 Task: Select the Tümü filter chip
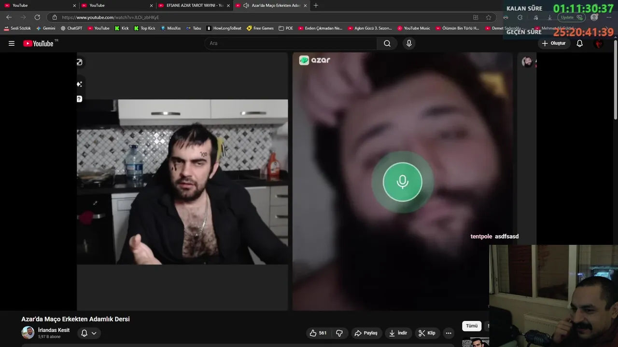coord(472,326)
